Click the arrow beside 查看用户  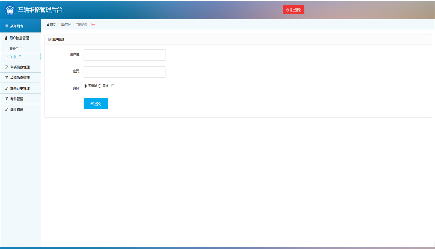[x=7, y=49]
